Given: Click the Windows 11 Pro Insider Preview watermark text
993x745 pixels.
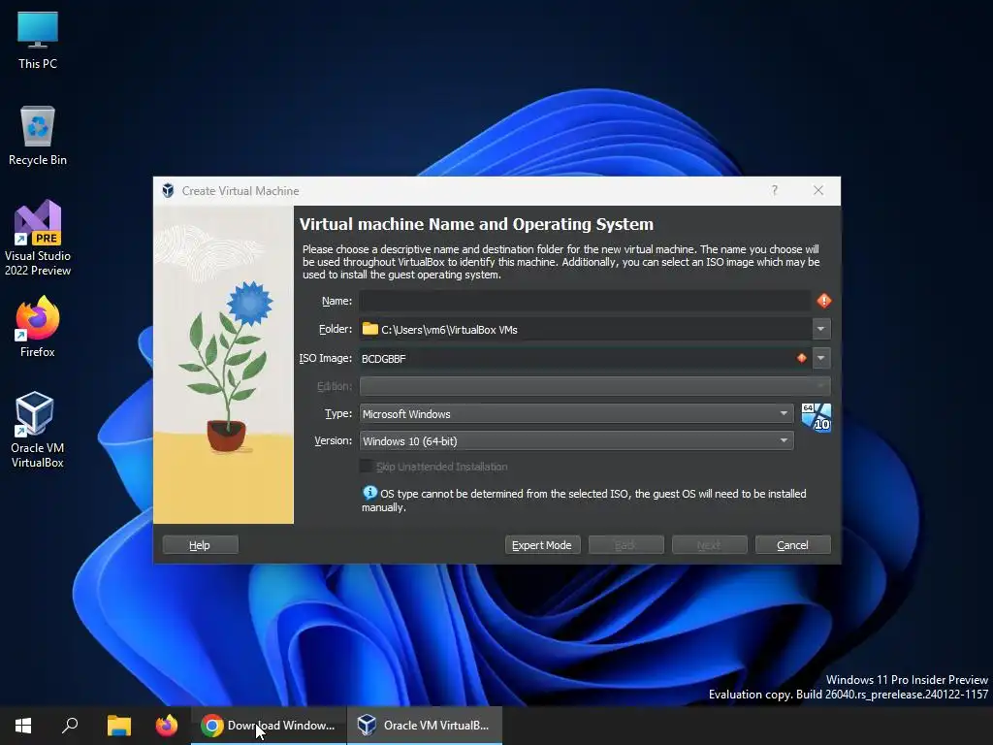Looking at the screenshot, I should tap(907, 680).
